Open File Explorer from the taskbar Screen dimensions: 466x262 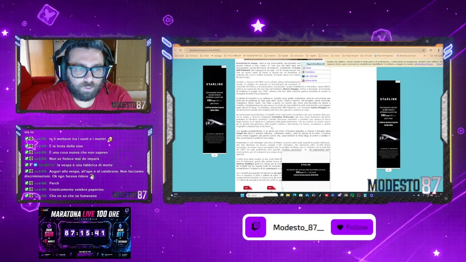click(288, 195)
